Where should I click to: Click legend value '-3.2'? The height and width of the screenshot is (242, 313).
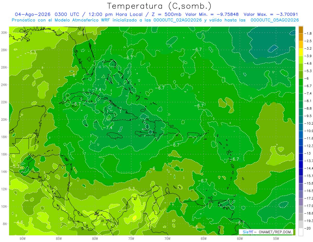click(x=309, y=49)
